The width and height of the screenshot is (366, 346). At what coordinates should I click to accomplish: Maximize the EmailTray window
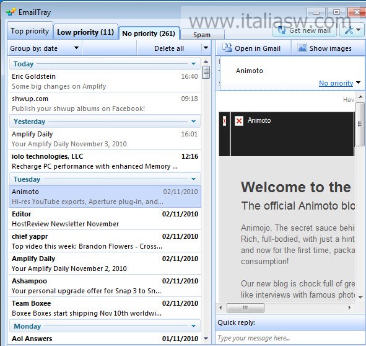pos(337,12)
